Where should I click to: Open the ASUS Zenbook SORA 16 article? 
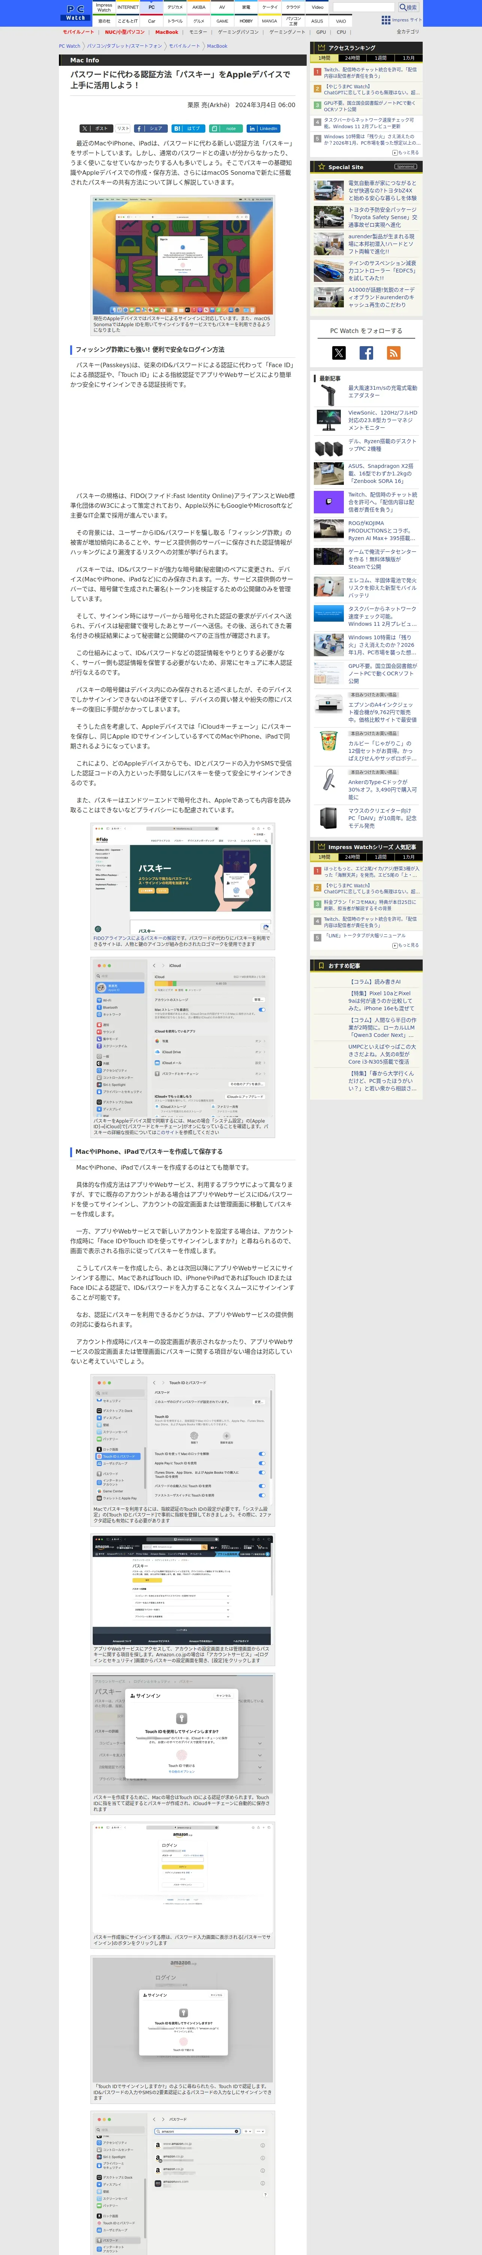coord(382,474)
